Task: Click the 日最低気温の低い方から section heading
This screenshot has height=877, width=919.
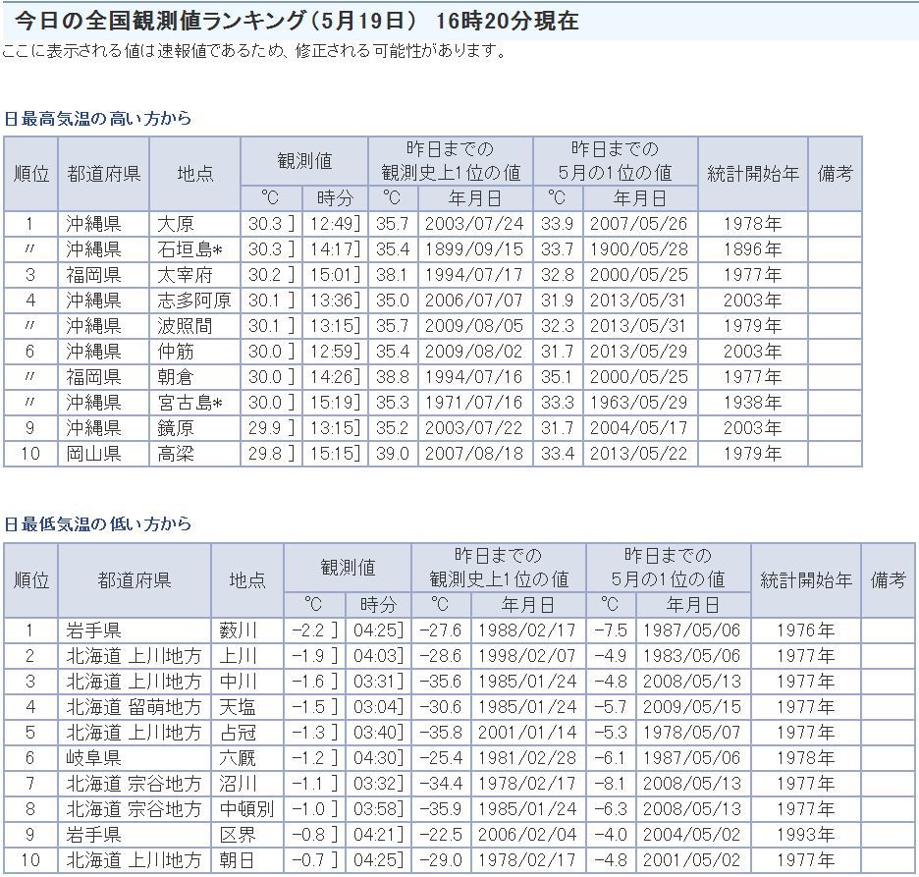Action: (x=97, y=524)
